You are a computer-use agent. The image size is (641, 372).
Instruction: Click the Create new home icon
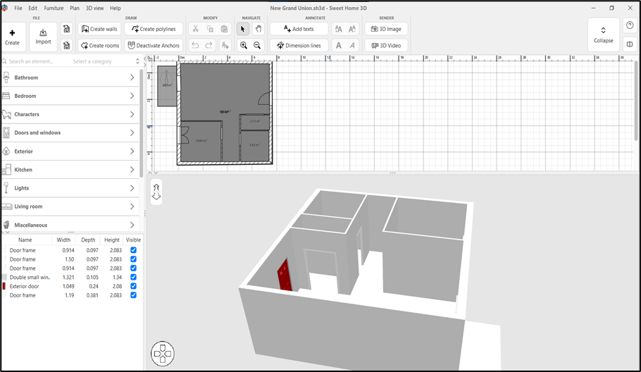pos(12,37)
